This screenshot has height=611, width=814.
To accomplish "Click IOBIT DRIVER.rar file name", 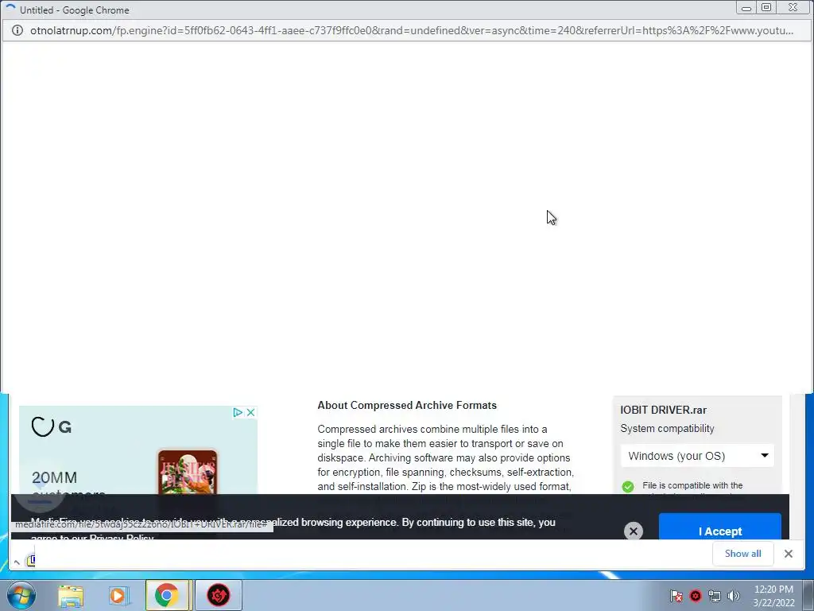I will pyautogui.click(x=664, y=410).
